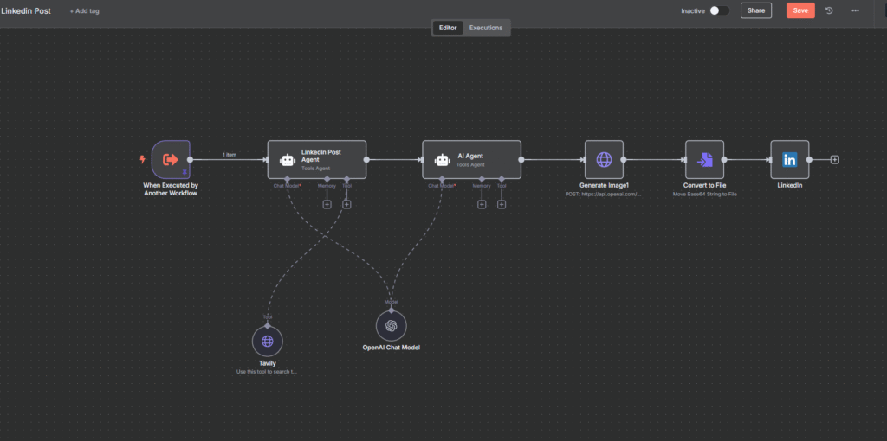
Task: Add memory to LinkedIn Post Agent
Action: pos(327,204)
